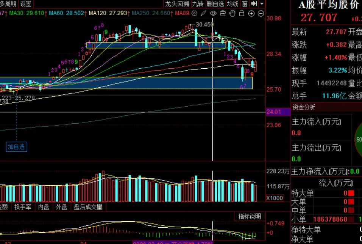This screenshot has height=244, width=362.
Task: Click the 特大单 red swatch
Action: point(351,193)
